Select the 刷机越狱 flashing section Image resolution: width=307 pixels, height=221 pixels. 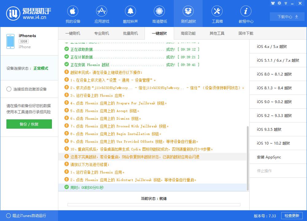(x=188, y=14)
